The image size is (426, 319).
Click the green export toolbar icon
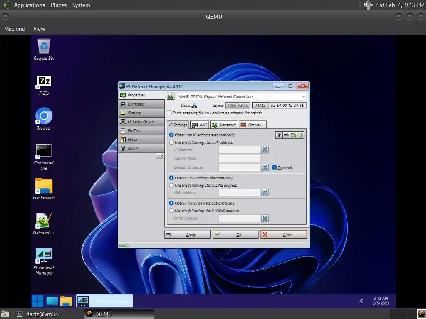click(x=293, y=135)
